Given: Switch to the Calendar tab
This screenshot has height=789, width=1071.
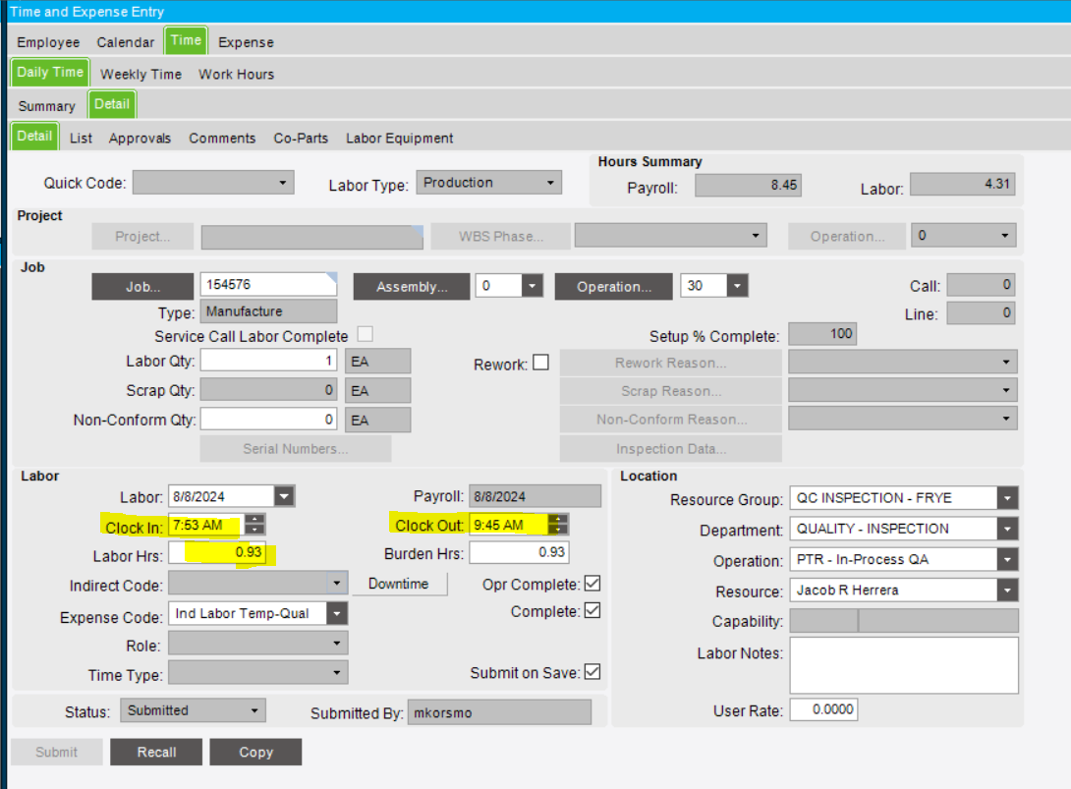Looking at the screenshot, I should pyautogui.click(x=125, y=42).
